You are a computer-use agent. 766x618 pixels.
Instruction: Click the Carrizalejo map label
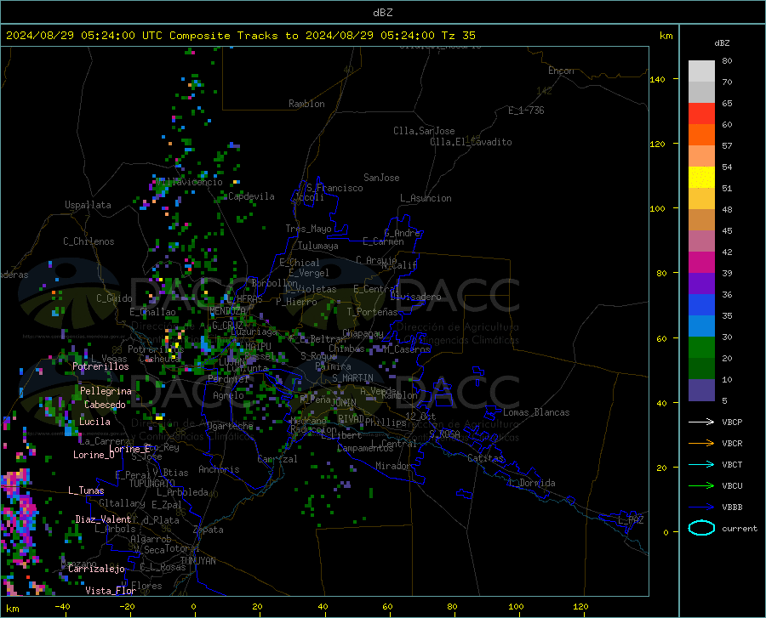96,569
